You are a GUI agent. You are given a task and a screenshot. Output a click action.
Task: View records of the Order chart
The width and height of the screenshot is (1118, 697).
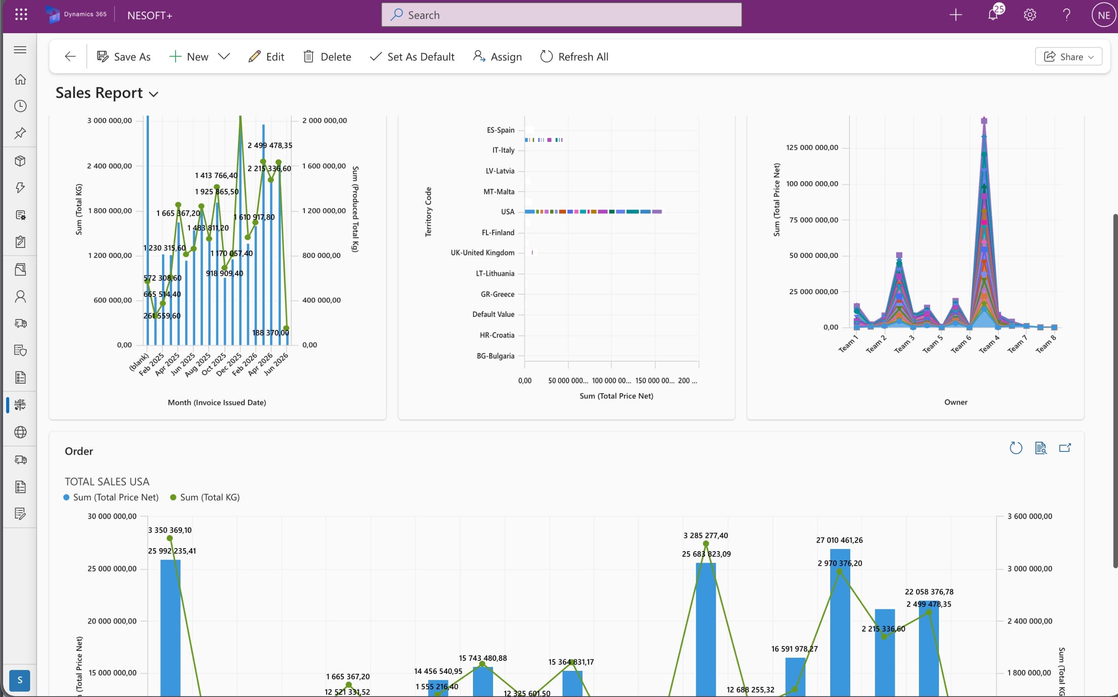(x=1041, y=448)
